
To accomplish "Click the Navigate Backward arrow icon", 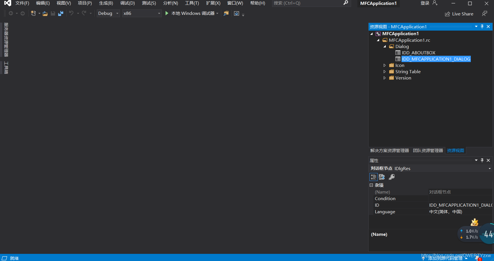I will (11, 13).
